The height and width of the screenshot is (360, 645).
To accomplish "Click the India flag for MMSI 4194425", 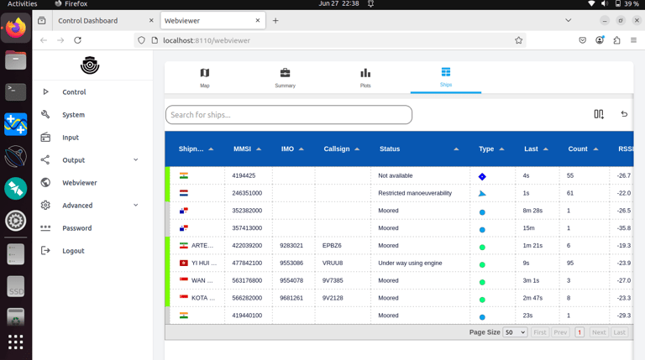I will click(x=184, y=175).
